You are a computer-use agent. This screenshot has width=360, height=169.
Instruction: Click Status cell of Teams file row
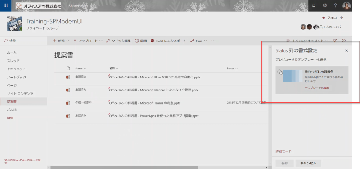pyautogui.click(x=83, y=103)
